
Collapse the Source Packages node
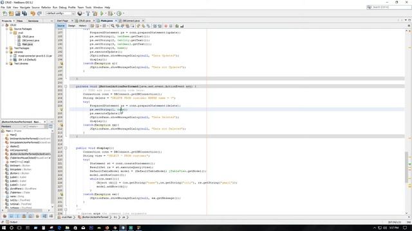(x=7, y=29)
